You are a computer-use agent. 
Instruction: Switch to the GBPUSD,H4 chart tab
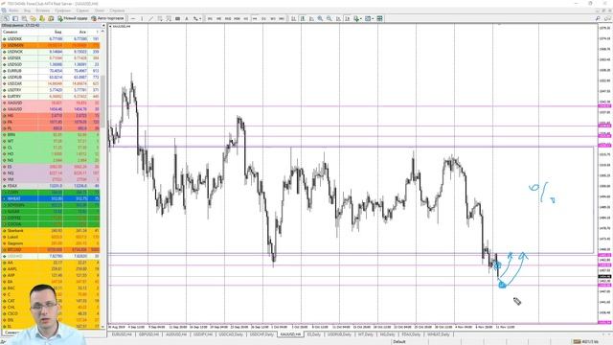click(x=149, y=334)
